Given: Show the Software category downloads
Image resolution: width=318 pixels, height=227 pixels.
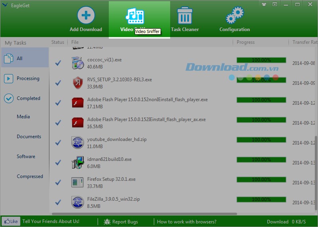Looking at the screenshot, I should (x=26, y=157).
